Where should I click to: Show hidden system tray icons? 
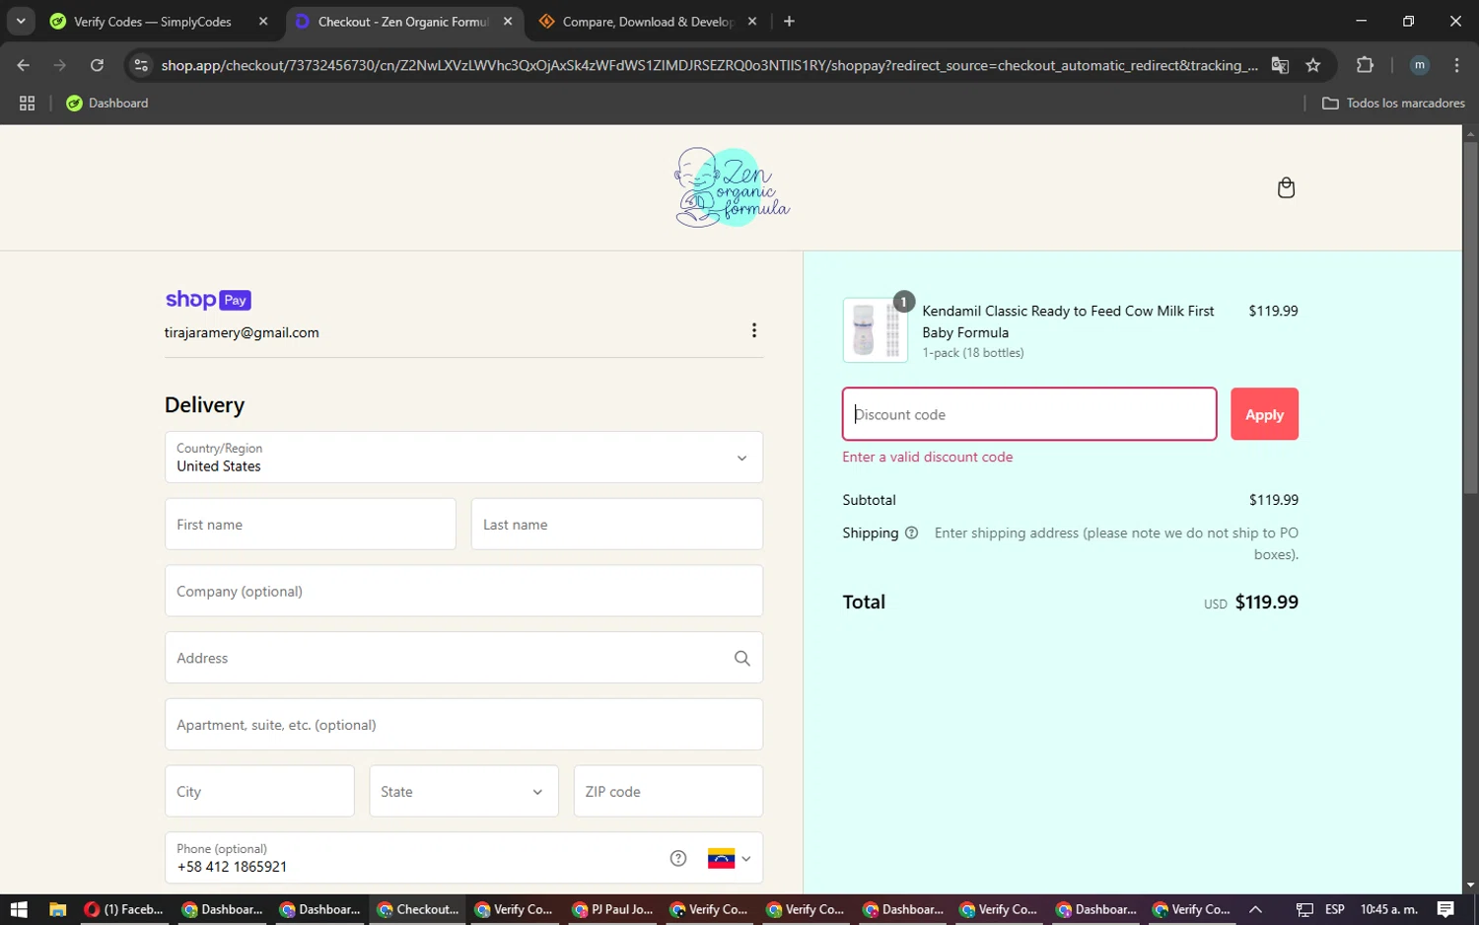[x=1255, y=909]
